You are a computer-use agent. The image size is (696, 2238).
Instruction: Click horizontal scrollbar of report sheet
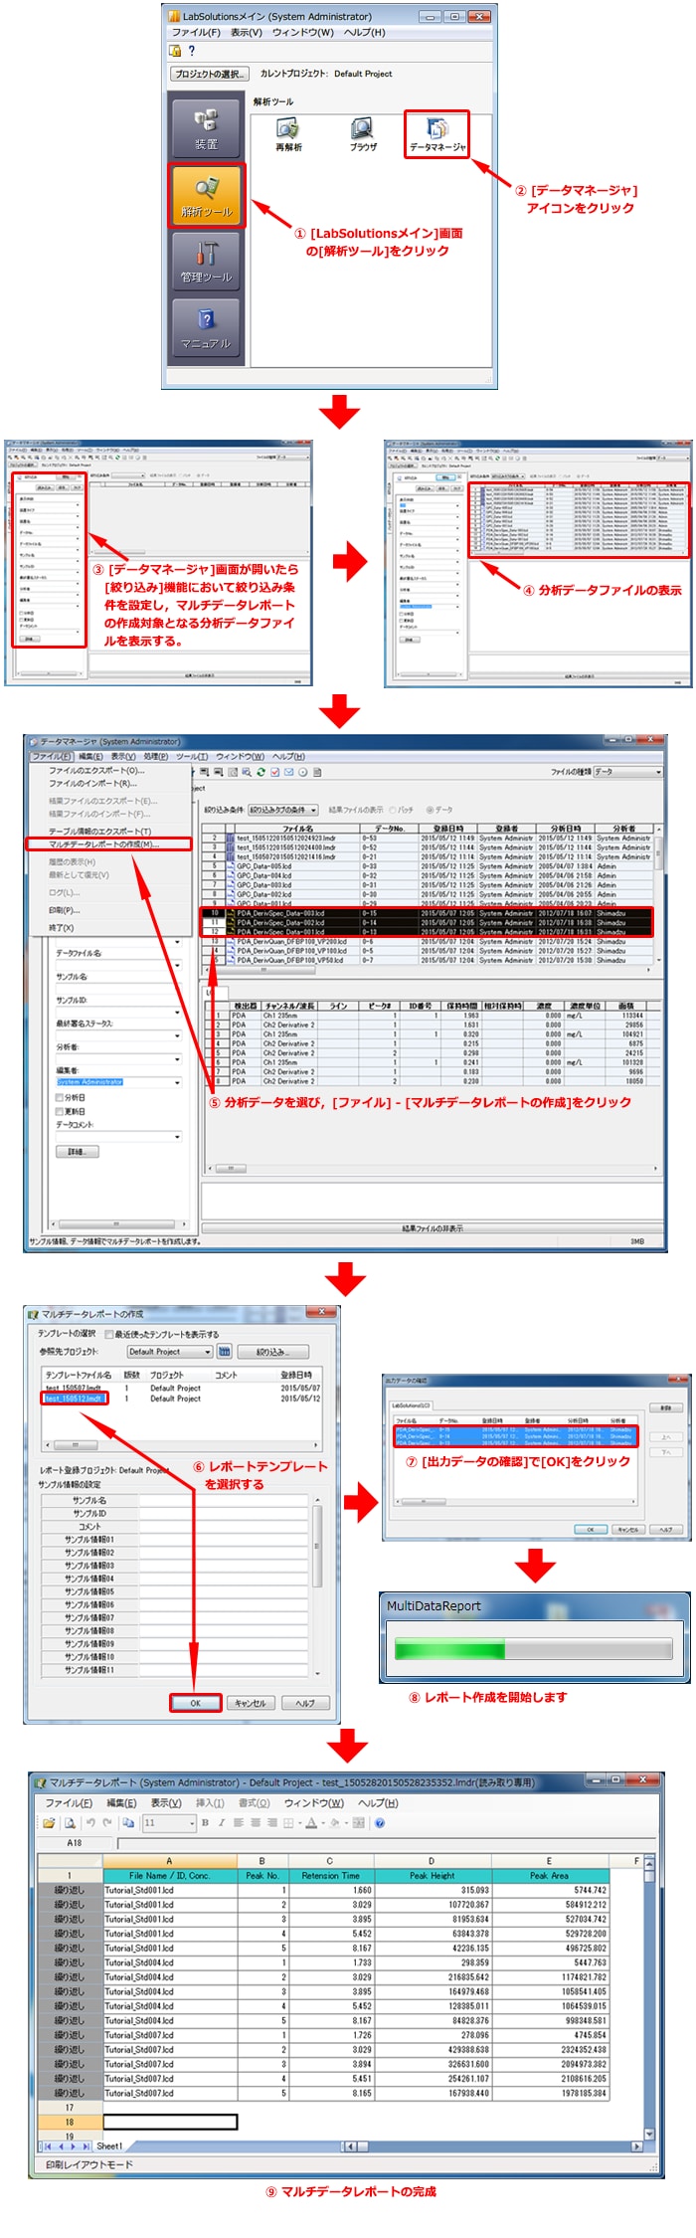pos(491,2146)
